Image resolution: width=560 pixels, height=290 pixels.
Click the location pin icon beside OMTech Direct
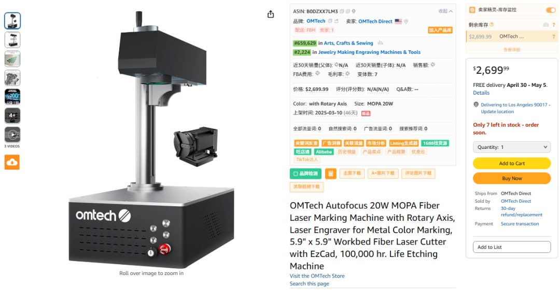406,21
